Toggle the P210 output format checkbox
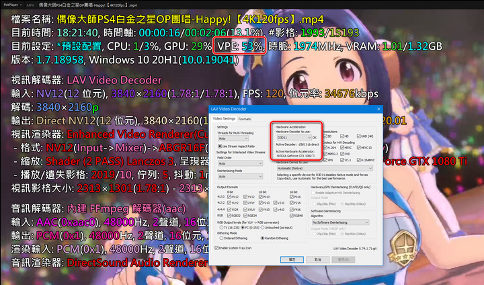The height and width of the screenshot is (285, 484). click(x=260, y=203)
